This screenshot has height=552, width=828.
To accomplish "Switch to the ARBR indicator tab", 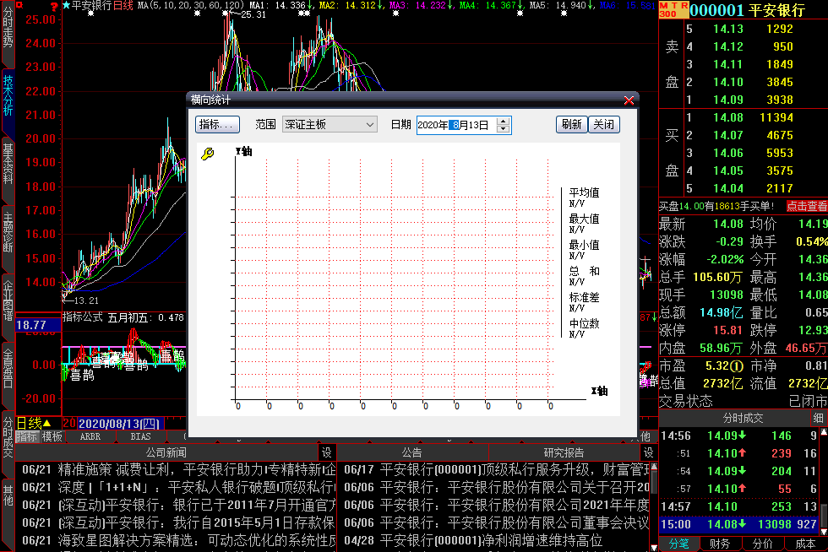I will pyautogui.click(x=90, y=436).
